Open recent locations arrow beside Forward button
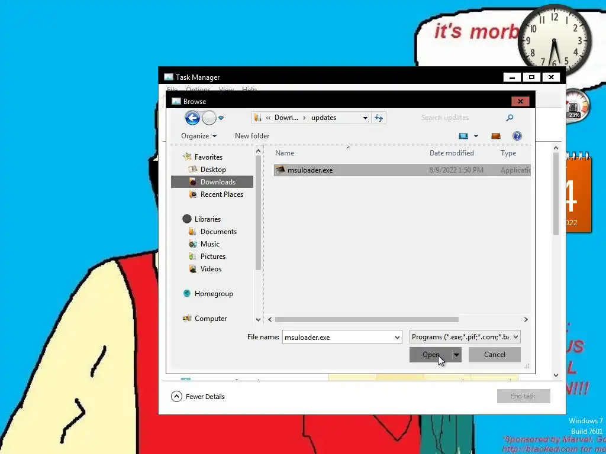The width and height of the screenshot is (606, 454). pyautogui.click(x=221, y=118)
